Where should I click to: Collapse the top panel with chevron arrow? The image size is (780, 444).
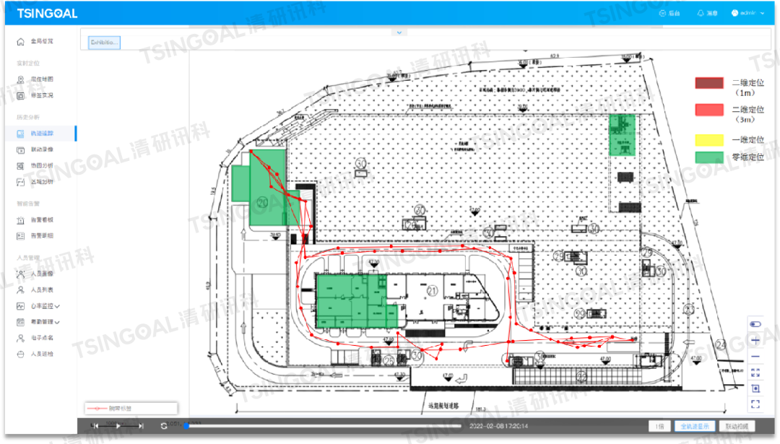tap(398, 32)
